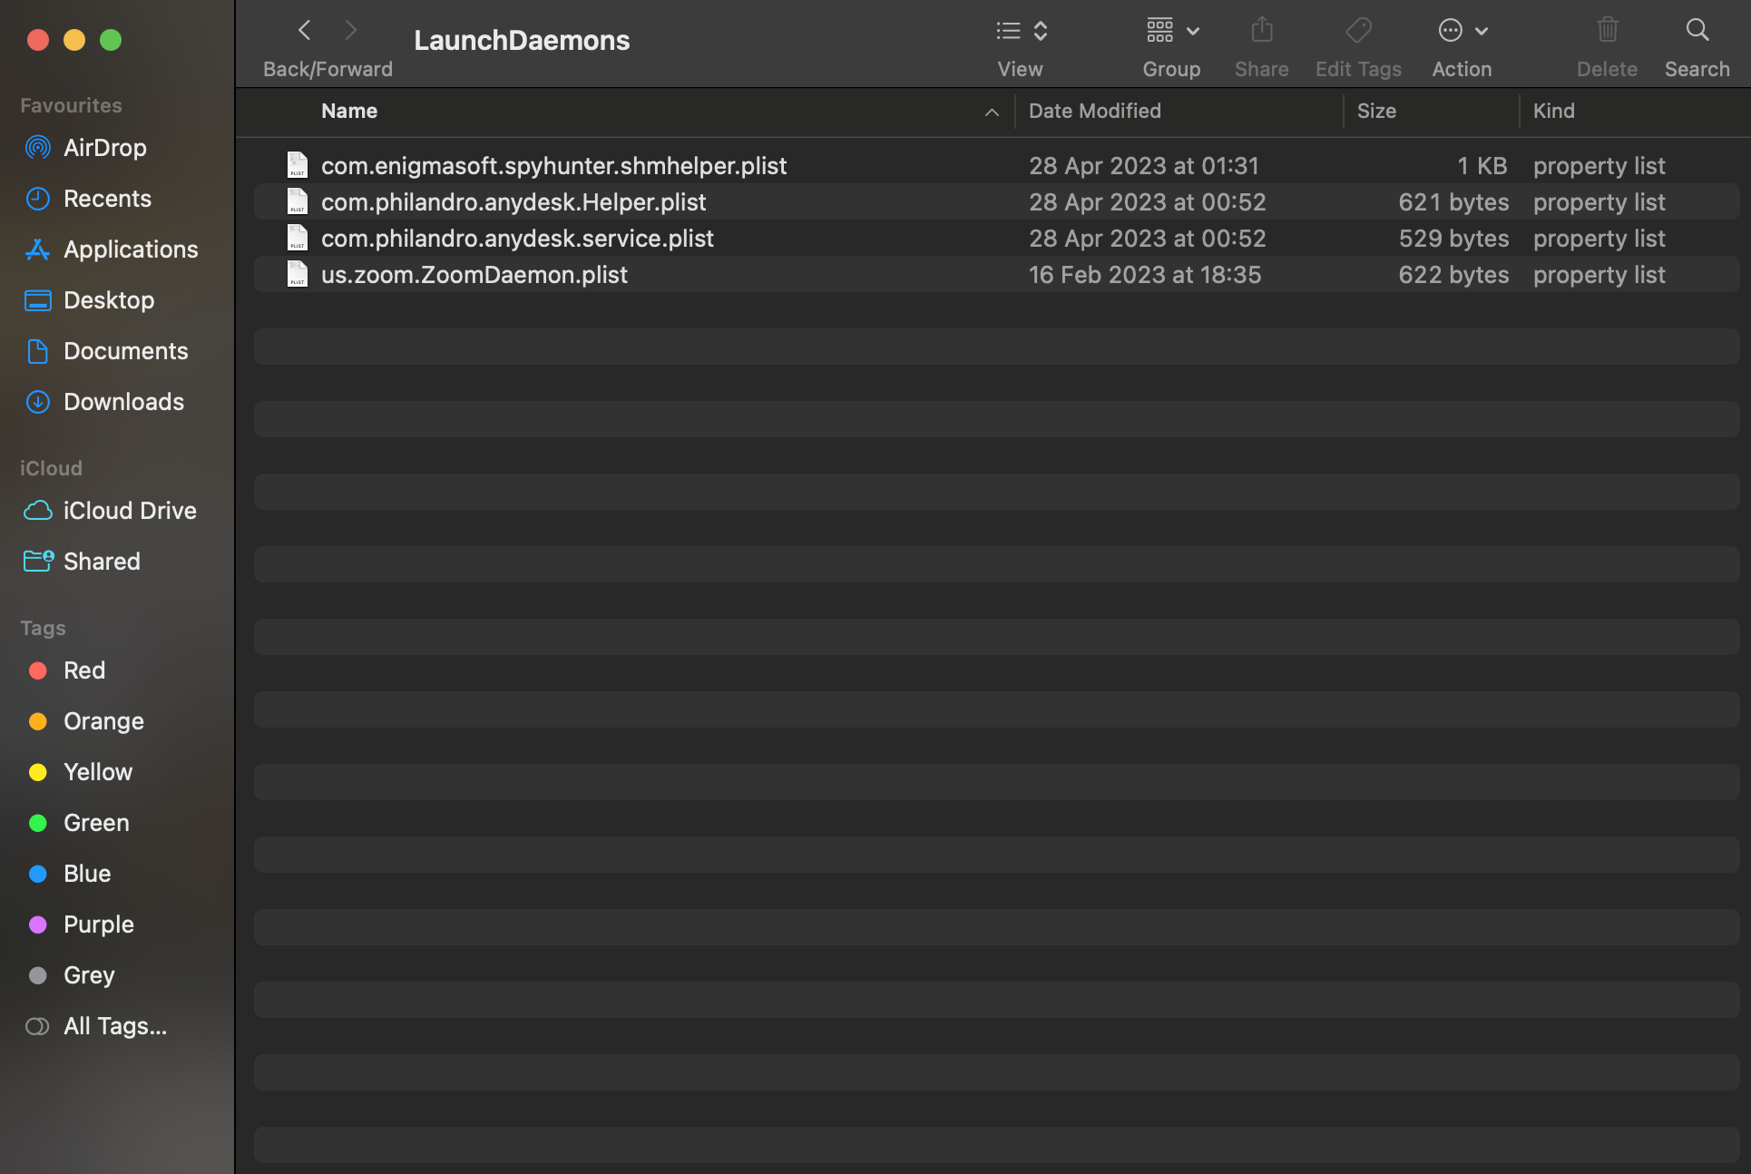Screen dimensions: 1751x1174
Task: Show All Tags in the sidebar
Action: [114, 1026]
